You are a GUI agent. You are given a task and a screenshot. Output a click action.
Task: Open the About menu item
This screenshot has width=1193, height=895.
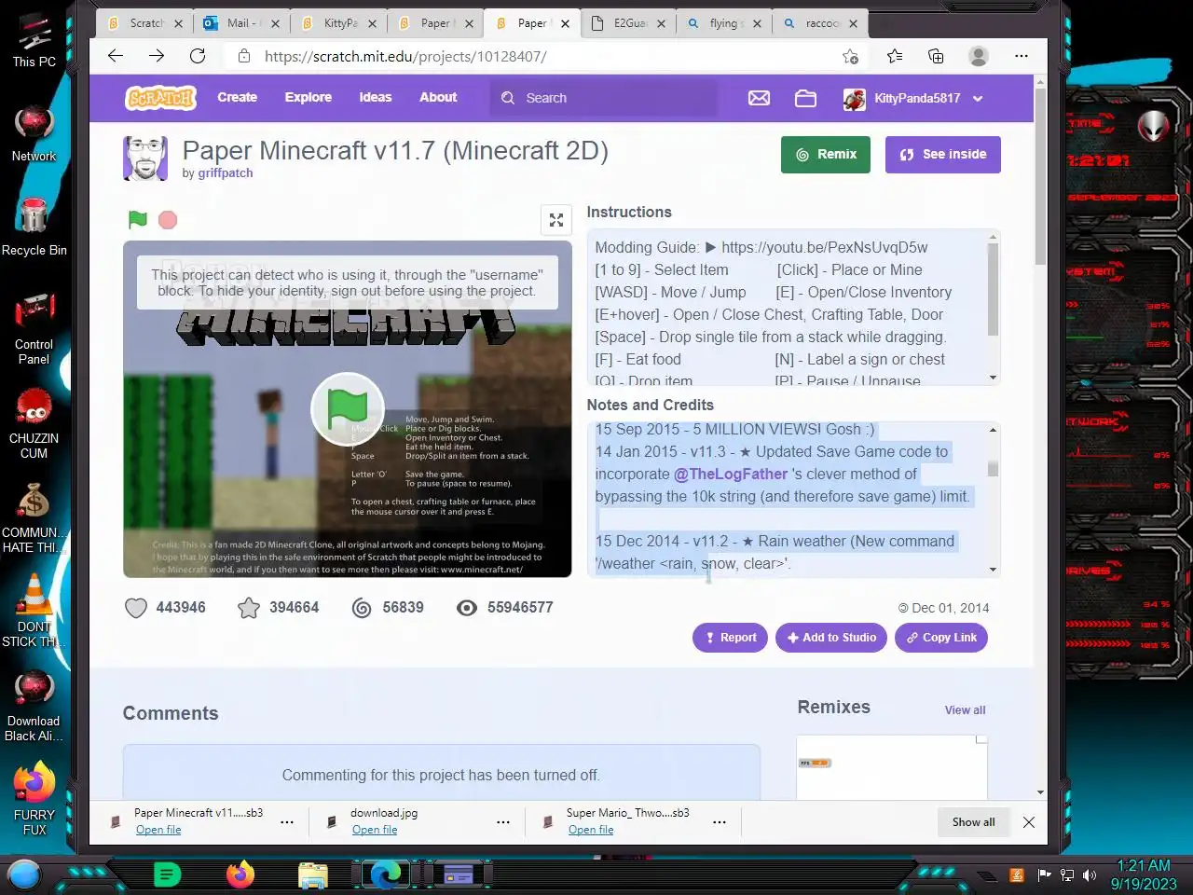pos(438,98)
